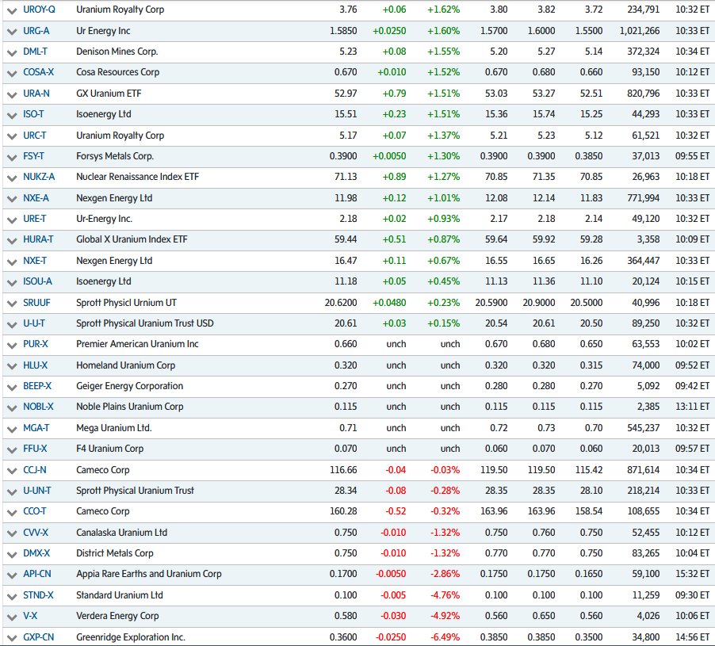The height and width of the screenshot is (646, 715).
Task: Expand the STND-X row chevron
Action: [12, 595]
